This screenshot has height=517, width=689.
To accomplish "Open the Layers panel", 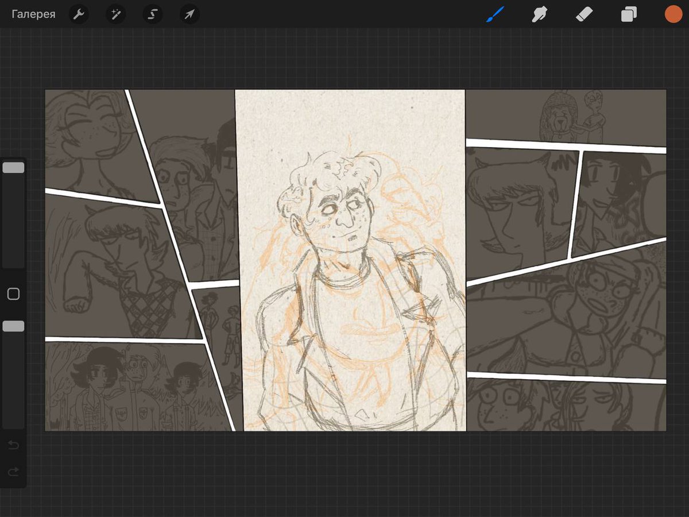I will tap(629, 14).
